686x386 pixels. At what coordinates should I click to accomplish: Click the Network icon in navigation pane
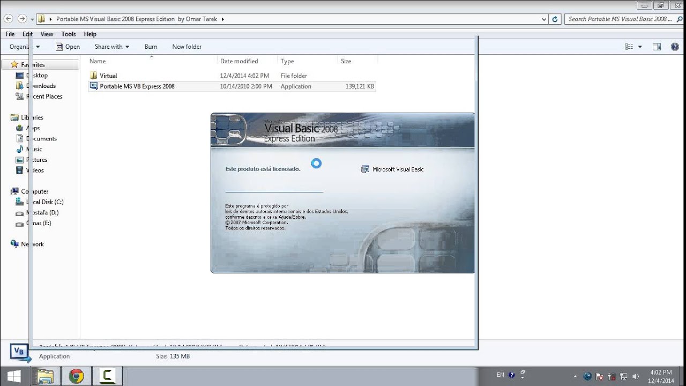pyautogui.click(x=14, y=244)
